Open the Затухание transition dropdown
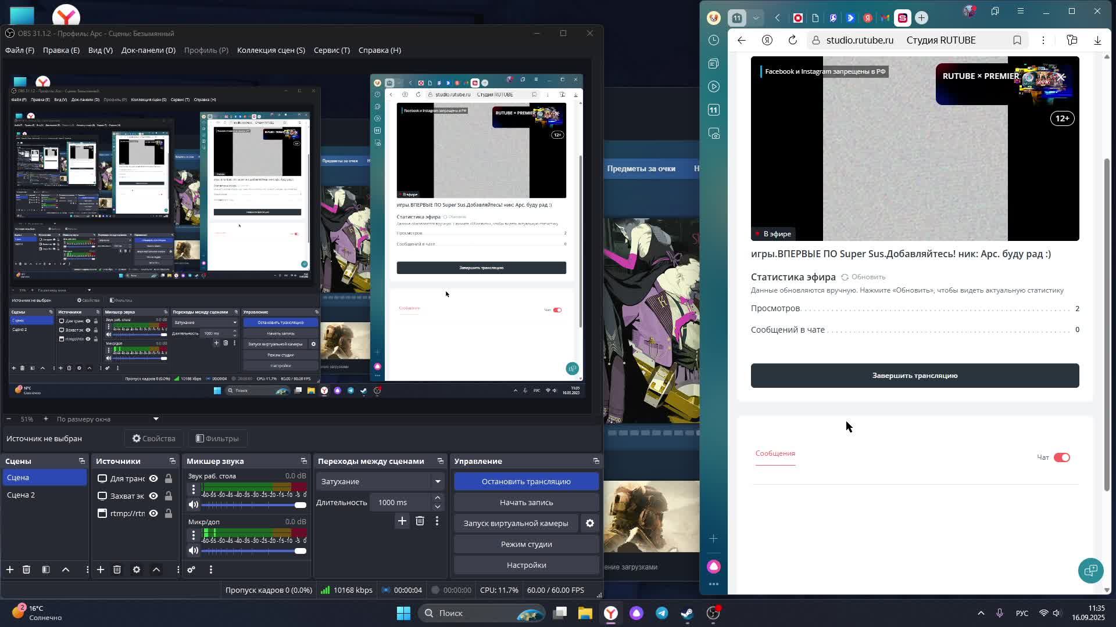This screenshot has height=627, width=1116. [437, 481]
